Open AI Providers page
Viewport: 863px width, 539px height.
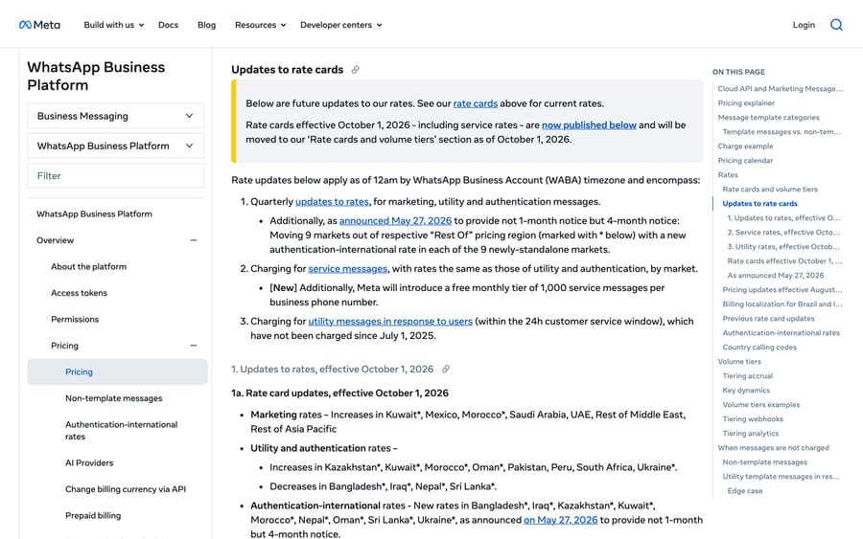pyautogui.click(x=89, y=462)
